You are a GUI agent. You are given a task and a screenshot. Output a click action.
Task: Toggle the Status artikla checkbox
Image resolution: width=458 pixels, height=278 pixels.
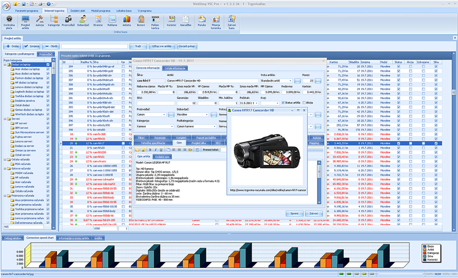(x=283, y=103)
